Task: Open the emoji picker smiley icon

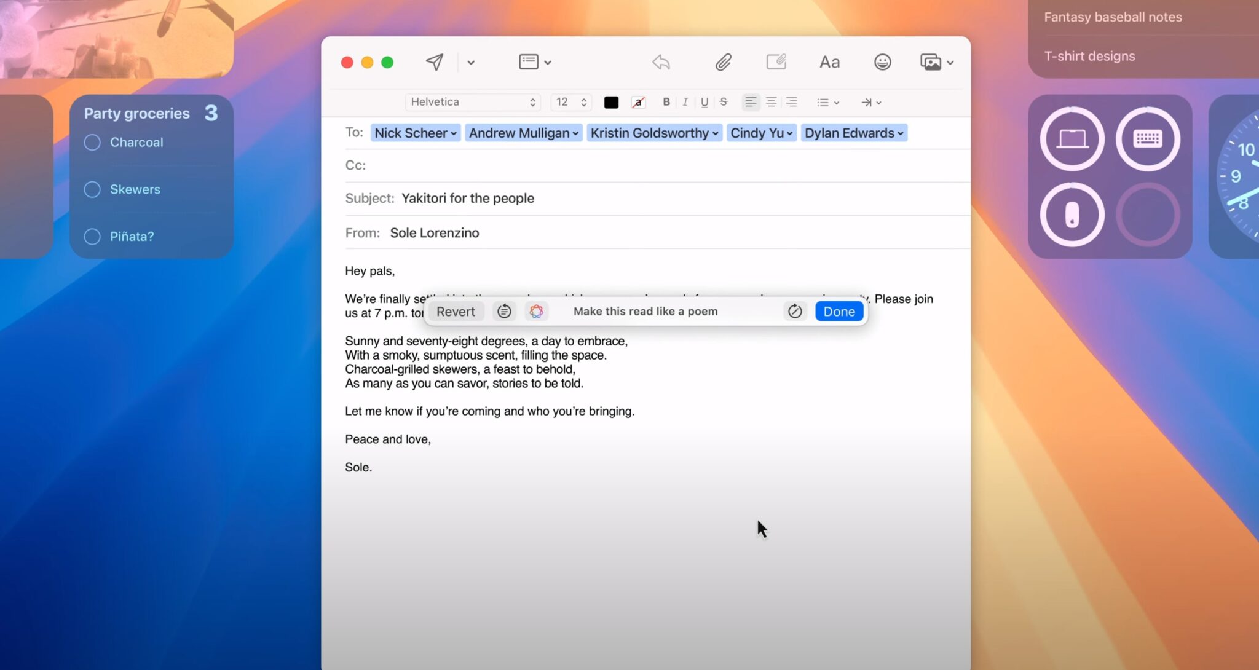Action: pos(882,62)
